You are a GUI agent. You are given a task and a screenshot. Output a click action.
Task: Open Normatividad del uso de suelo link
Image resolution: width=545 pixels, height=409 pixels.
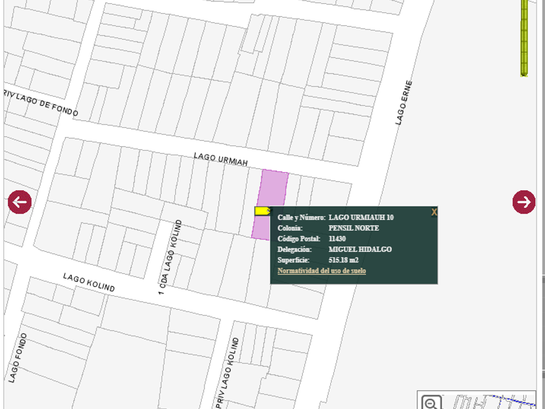pos(322,271)
